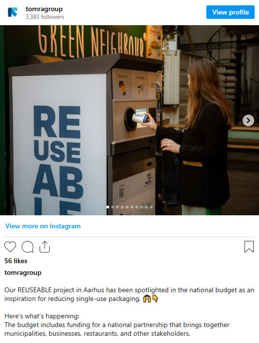Click tomragroup username above the caption

pos(23,273)
